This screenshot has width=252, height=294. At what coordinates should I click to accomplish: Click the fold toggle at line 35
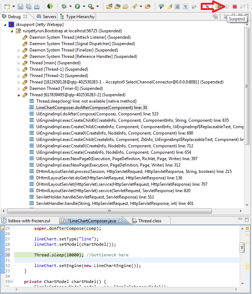click(x=12, y=282)
